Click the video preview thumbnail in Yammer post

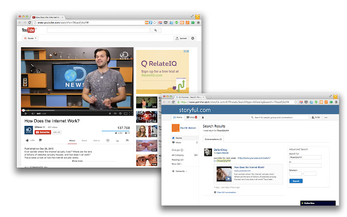(224, 174)
